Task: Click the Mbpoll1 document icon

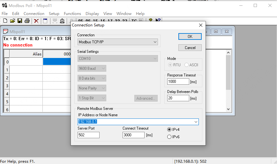Action: (x=5, y=32)
